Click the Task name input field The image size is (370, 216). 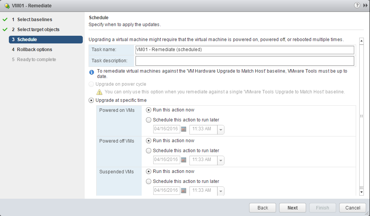(245, 50)
